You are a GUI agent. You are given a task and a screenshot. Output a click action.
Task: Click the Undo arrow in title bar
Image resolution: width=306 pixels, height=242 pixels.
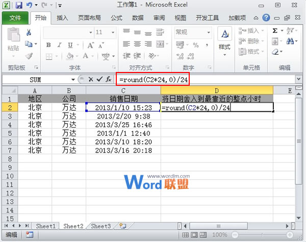(x=30, y=6)
